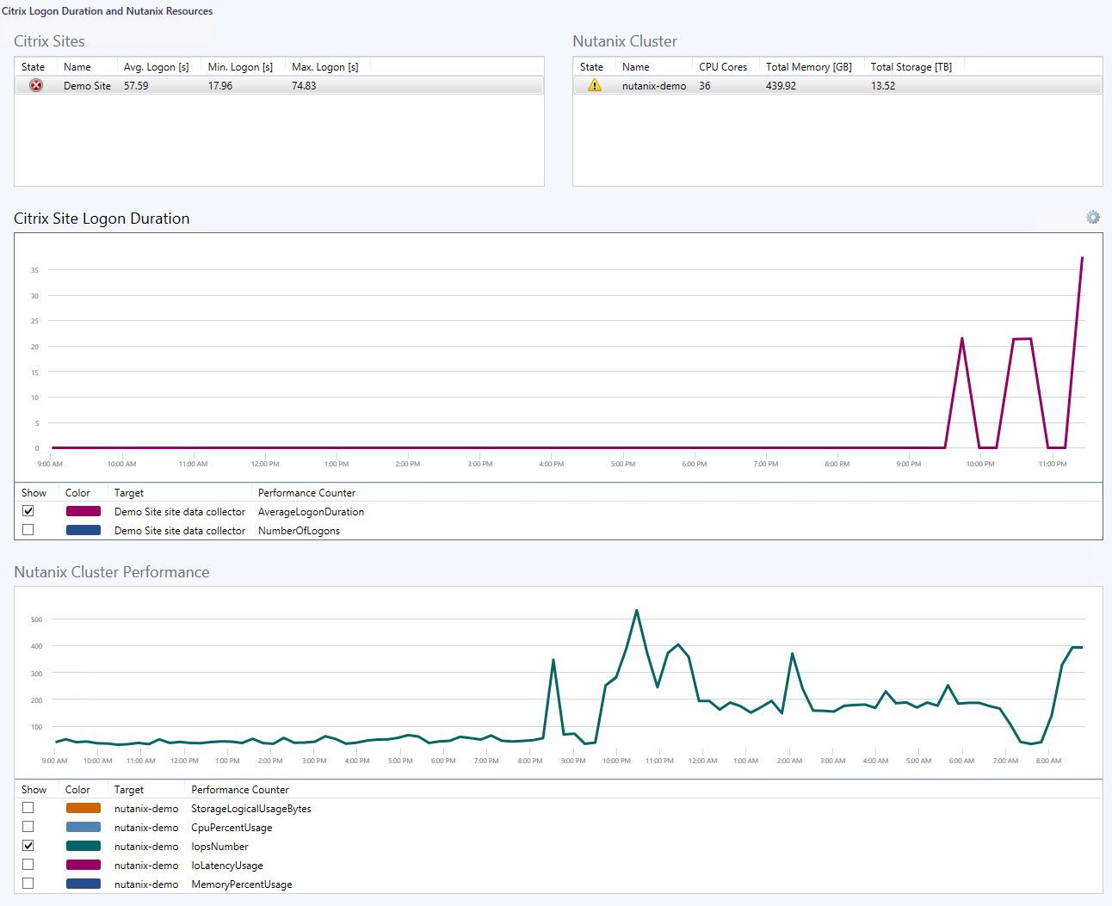Click the highest IOPS peak near 10:30 PM
1112x906 pixels.
click(x=636, y=611)
